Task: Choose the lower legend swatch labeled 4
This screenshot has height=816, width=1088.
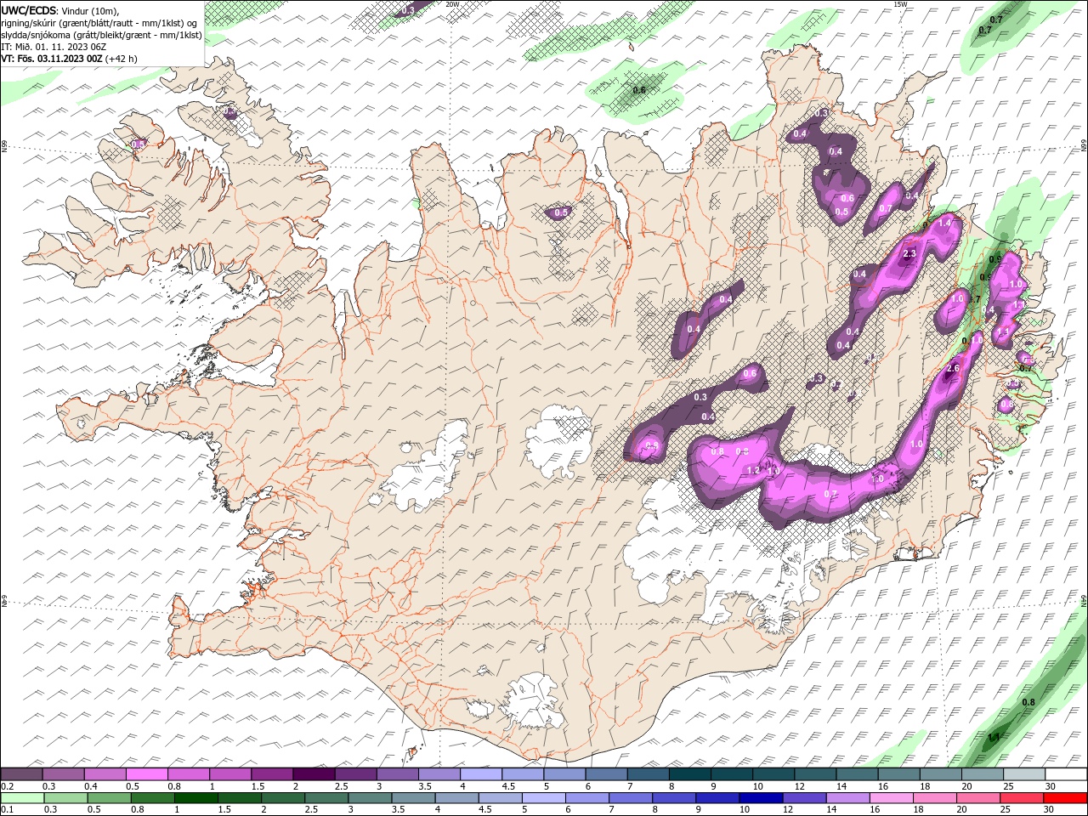Action: coord(456,798)
